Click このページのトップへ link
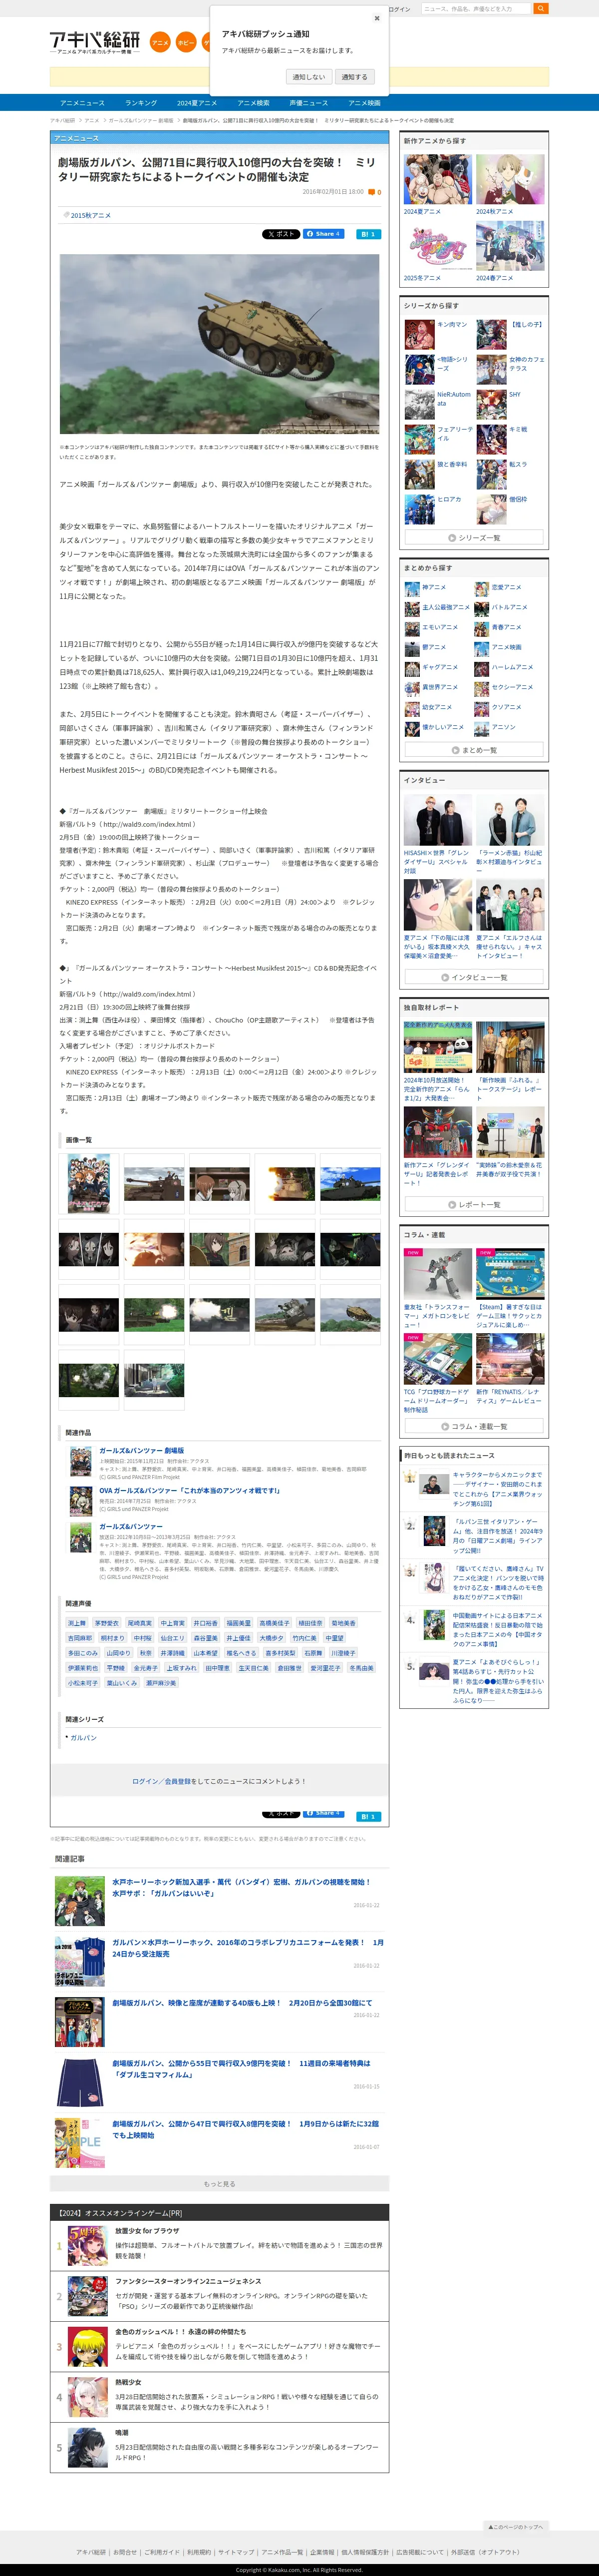The image size is (599, 2576). tap(516, 2519)
